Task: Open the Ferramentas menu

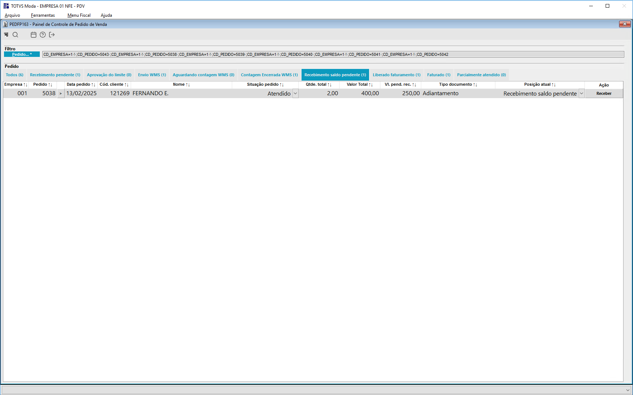Action: point(43,15)
